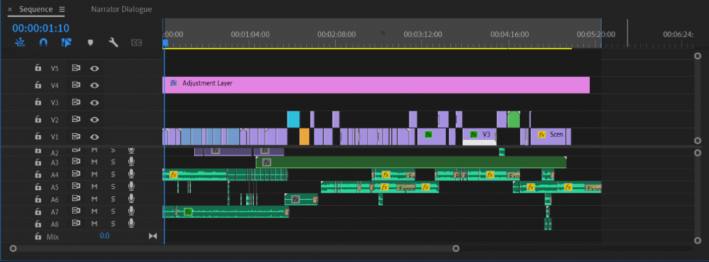
Task: Click the Add Marker icon
Action: 90,42
